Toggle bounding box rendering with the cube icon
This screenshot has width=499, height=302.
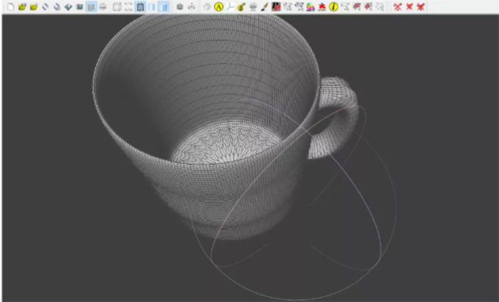(117, 7)
